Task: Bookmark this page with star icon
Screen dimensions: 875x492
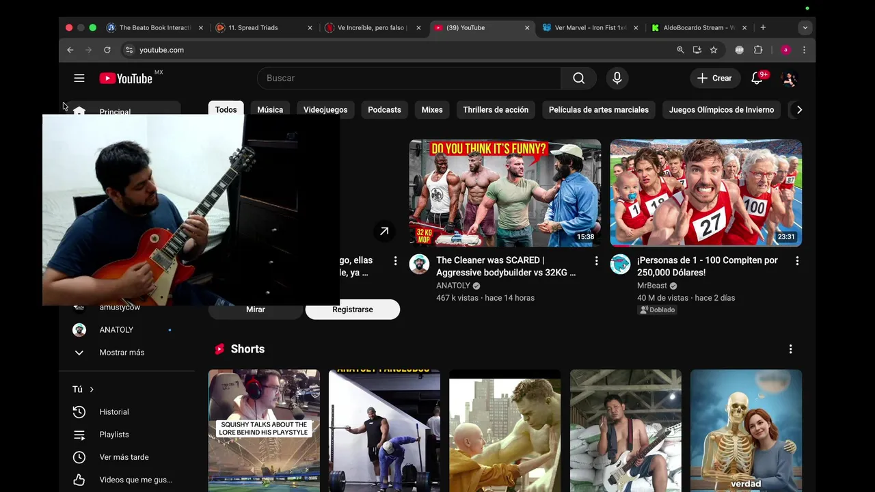Action: pyautogui.click(x=714, y=50)
